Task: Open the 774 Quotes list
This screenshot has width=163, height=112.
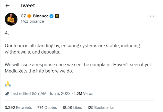Action: click(x=47, y=108)
